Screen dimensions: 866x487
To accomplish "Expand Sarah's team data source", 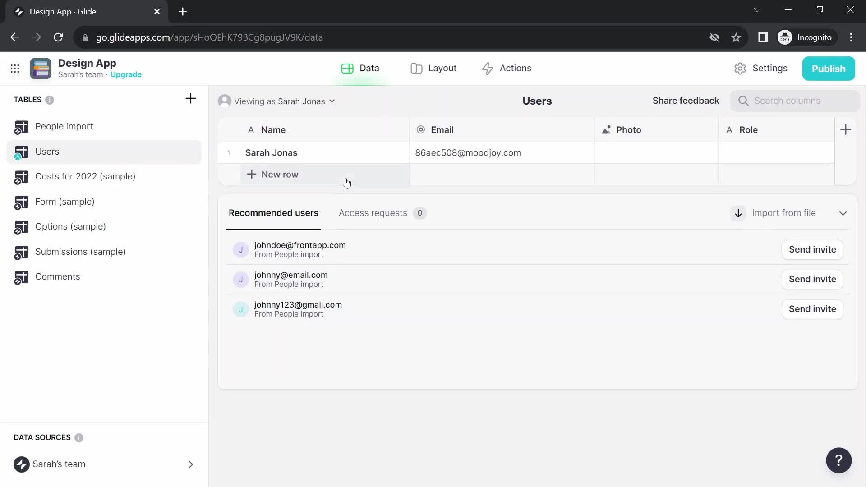I will [x=191, y=464].
